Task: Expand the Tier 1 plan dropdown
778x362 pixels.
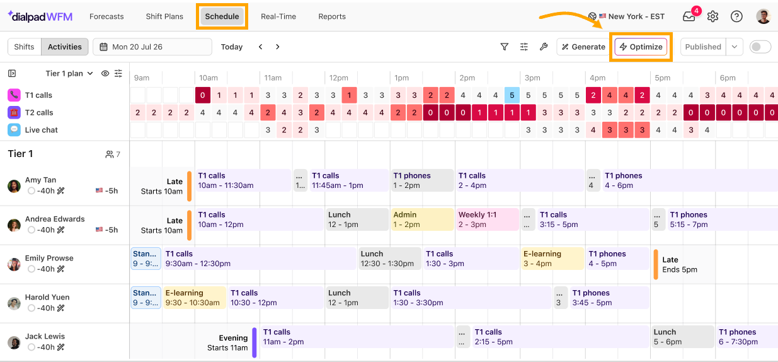Action: coord(69,73)
